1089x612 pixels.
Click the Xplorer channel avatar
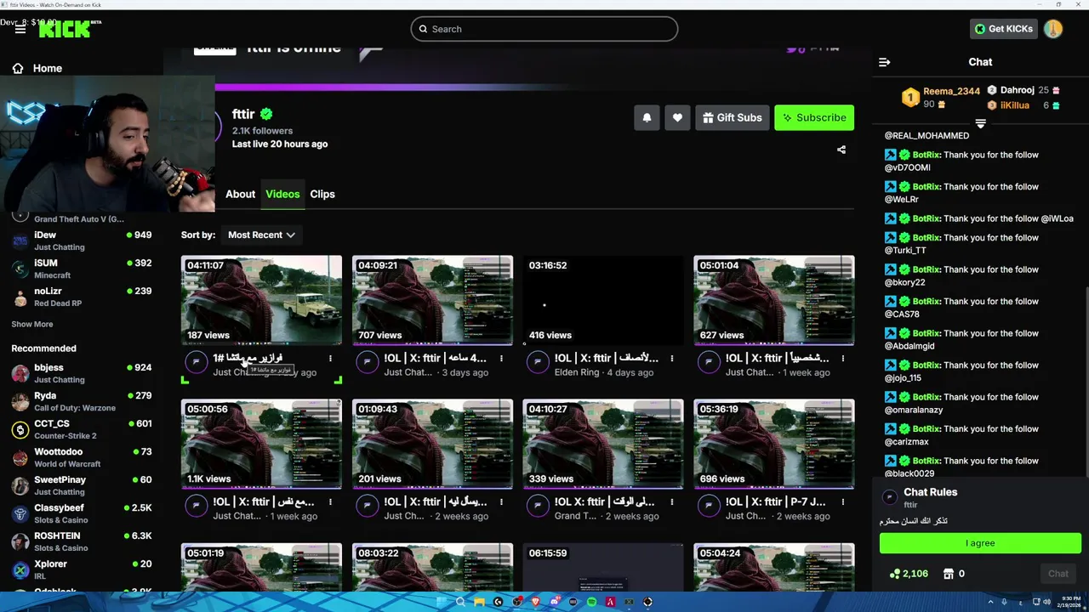20,569
